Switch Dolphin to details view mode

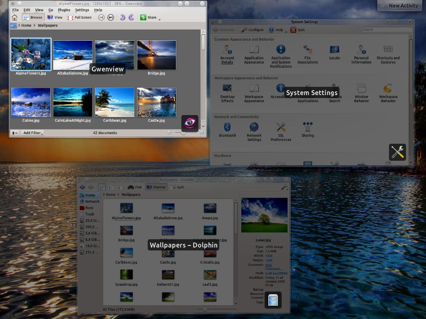pos(111,187)
